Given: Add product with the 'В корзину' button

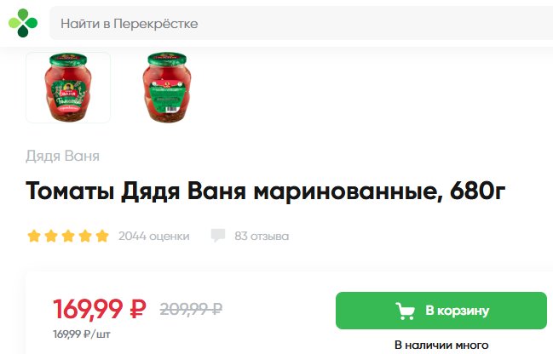Looking at the screenshot, I should tap(441, 311).
